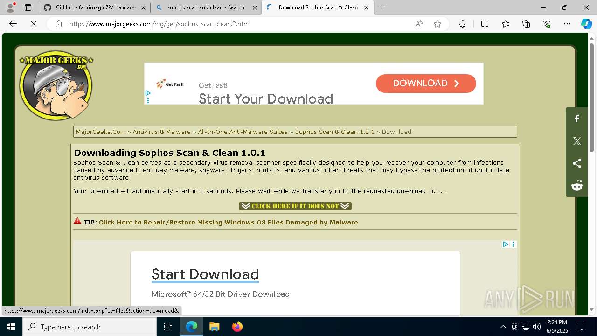Share the page on Facebook
This screenshot has width=597, height=336.
pos(577,119)
